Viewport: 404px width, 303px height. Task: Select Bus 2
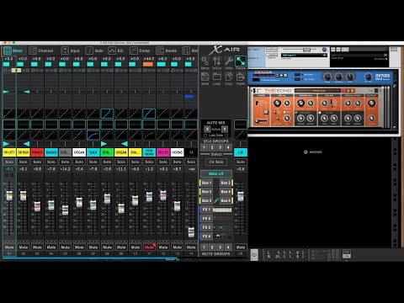click(x=226, y=183)
